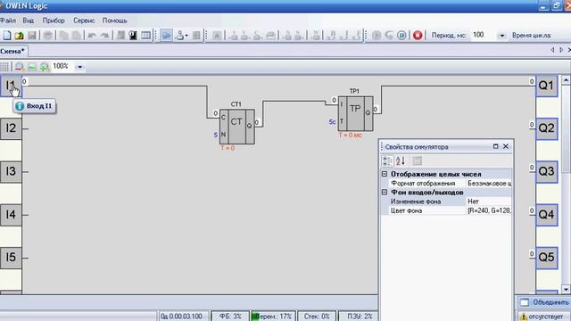Select the Схема* tab
Screen dimensions: 571x321
coord(12,52)
